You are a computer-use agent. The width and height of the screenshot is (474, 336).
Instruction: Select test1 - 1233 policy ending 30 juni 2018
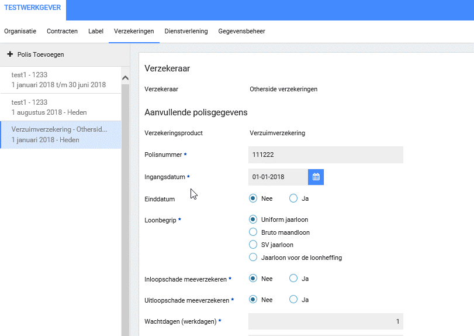click(x=58, y=80)
